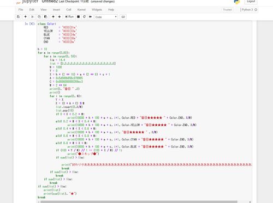Interrupt the kernel with the stop icon
Viewport: 273px width, 203px height.
(79, 17)
